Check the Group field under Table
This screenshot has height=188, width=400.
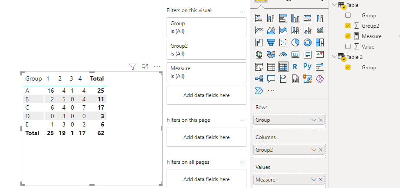[348, 15]
